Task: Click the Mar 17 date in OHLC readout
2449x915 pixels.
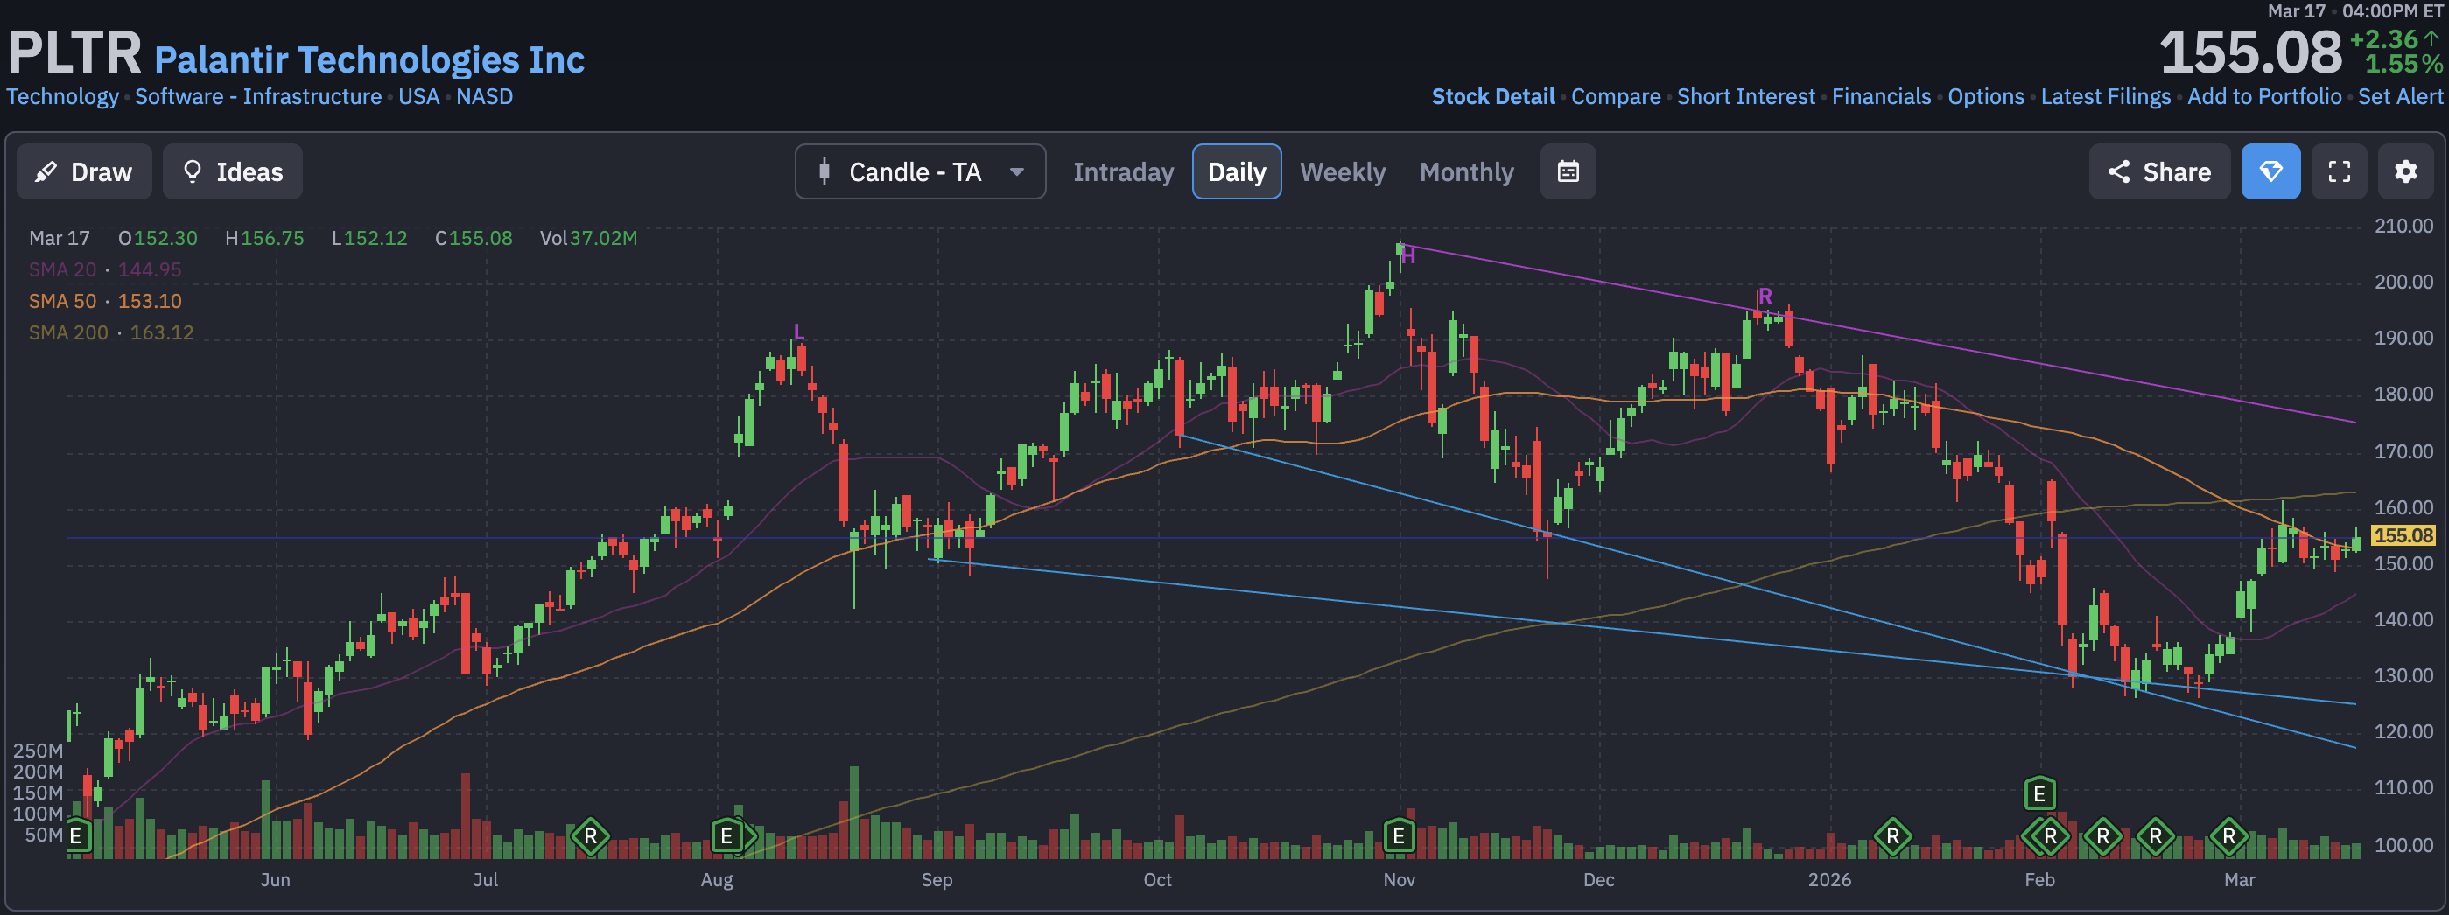Action: [x=59, y=239]
